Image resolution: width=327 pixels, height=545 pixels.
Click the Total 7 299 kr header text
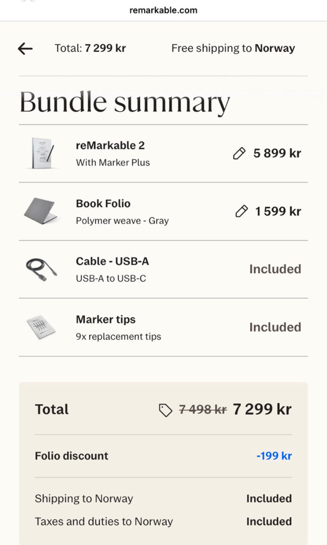click(90, 49)
